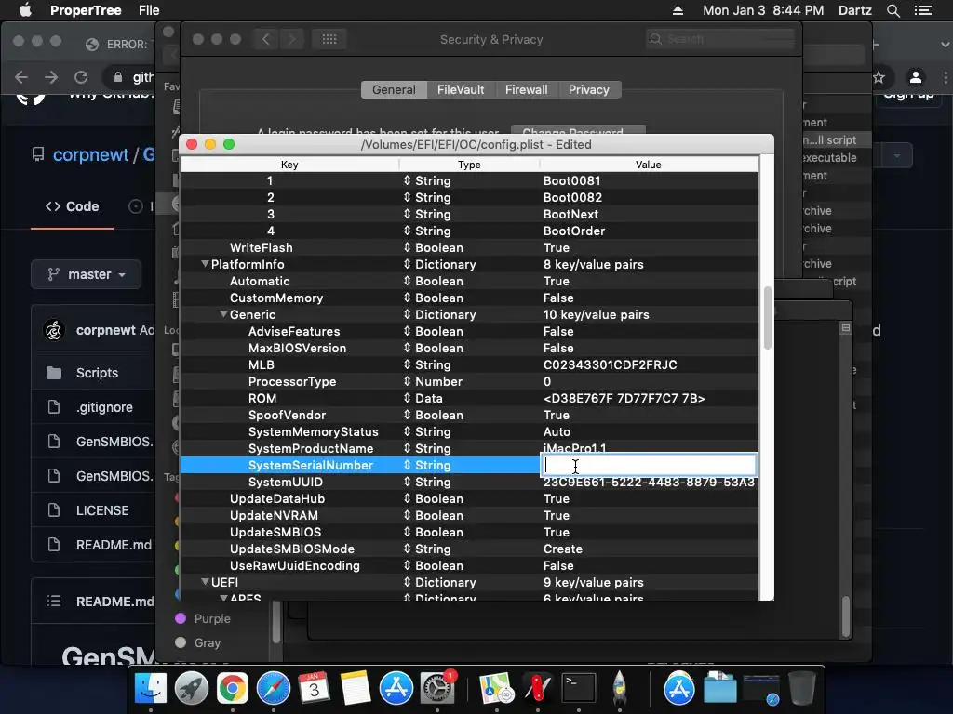
Task: Select the Gray tag in Finder sidebar
Action: click(207, 643)
